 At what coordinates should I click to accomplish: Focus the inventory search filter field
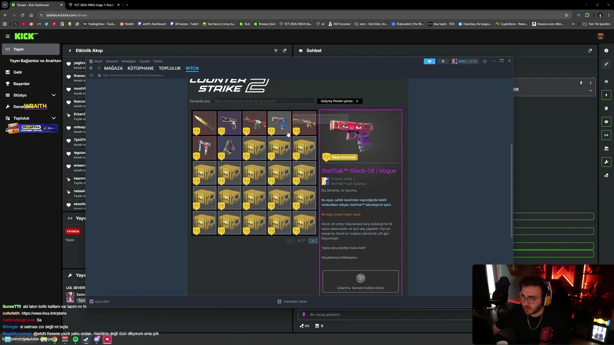coord(263,101)
